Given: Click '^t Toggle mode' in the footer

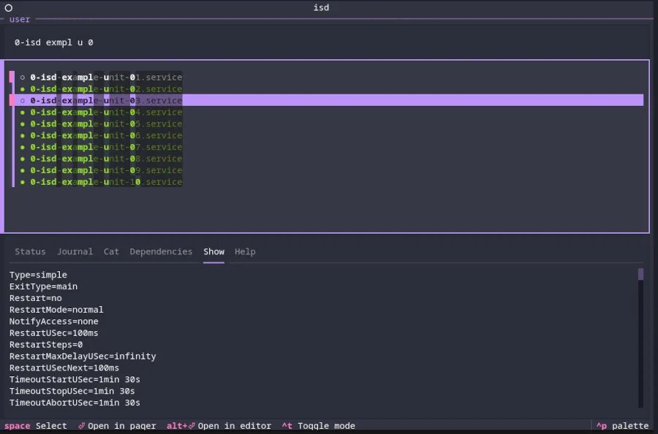Looking at the screenshot, I should (319, 425).
